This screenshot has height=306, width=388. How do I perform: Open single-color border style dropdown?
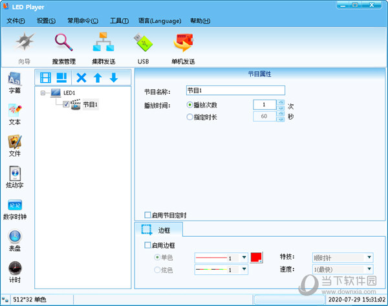pos(244,257)
